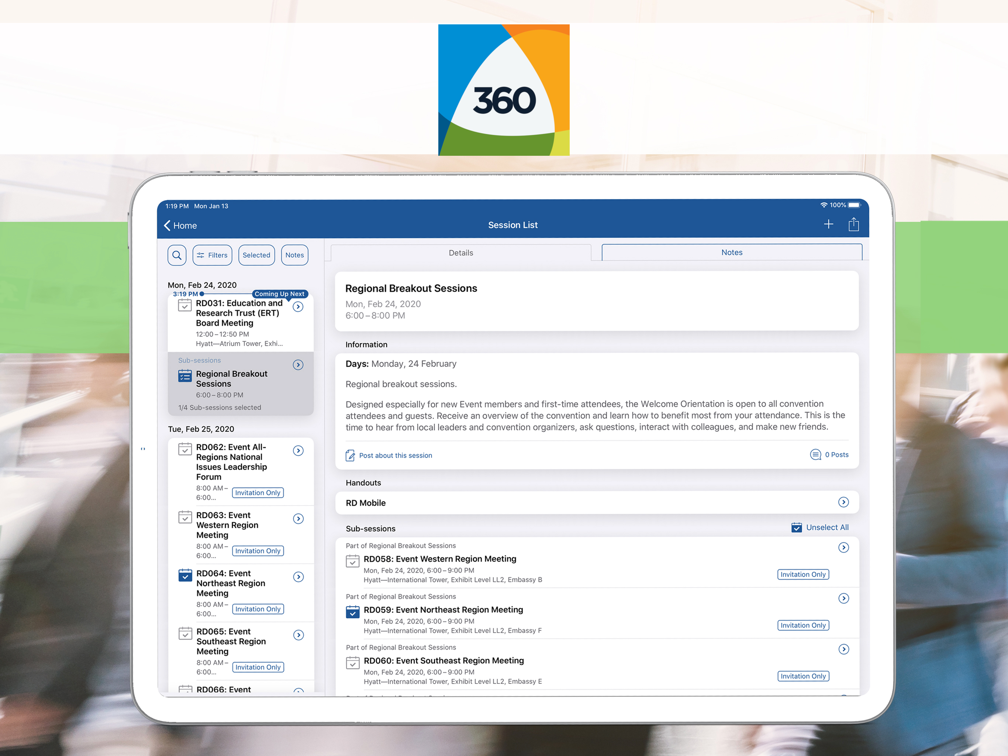Click status bar time 1:19 PM
This screenshot has width=1008, height=756.
click(x=177, y=206)
